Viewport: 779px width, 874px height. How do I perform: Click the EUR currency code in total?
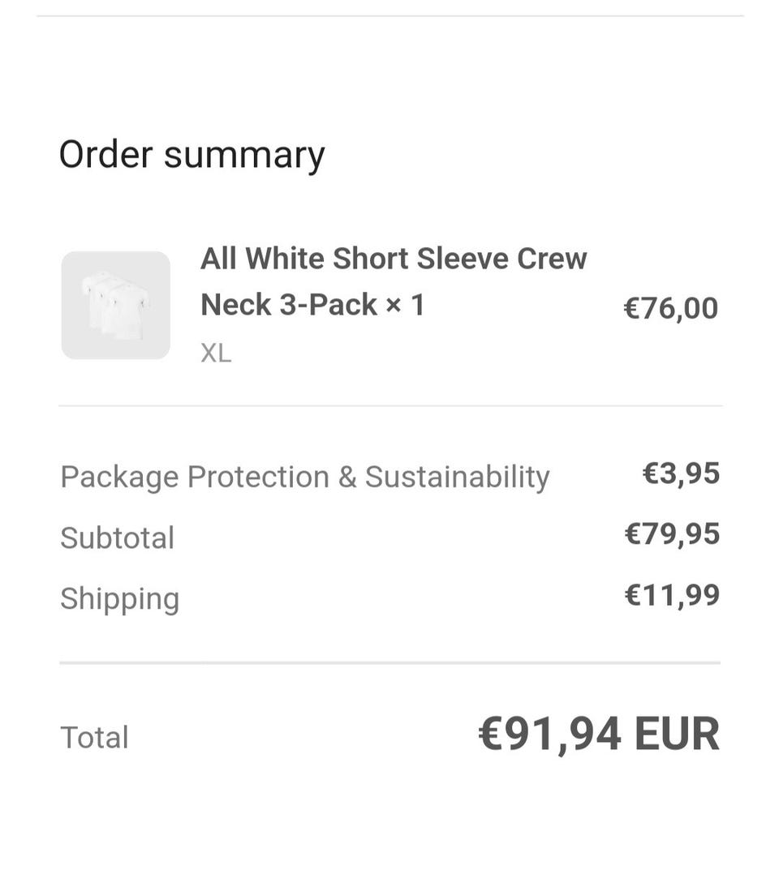point(677,735)
